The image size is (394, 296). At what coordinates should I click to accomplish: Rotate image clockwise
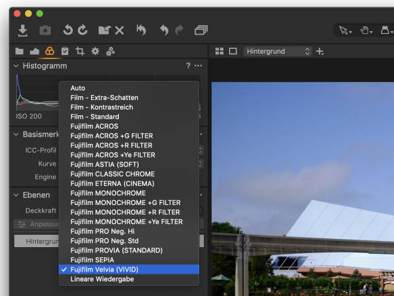click(83, 30)
